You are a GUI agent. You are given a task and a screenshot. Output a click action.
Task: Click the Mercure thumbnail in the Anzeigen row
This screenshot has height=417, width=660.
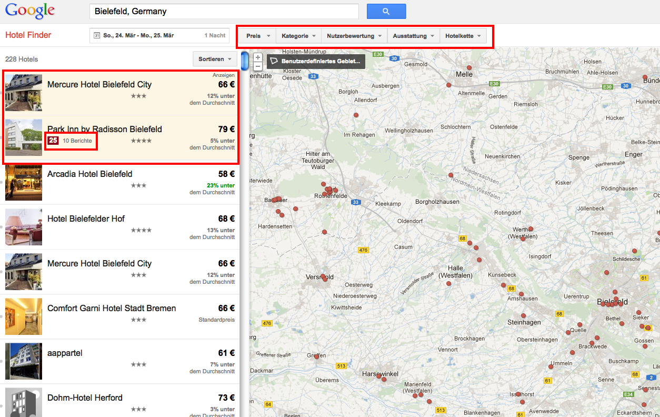click(x=24, y=93)
